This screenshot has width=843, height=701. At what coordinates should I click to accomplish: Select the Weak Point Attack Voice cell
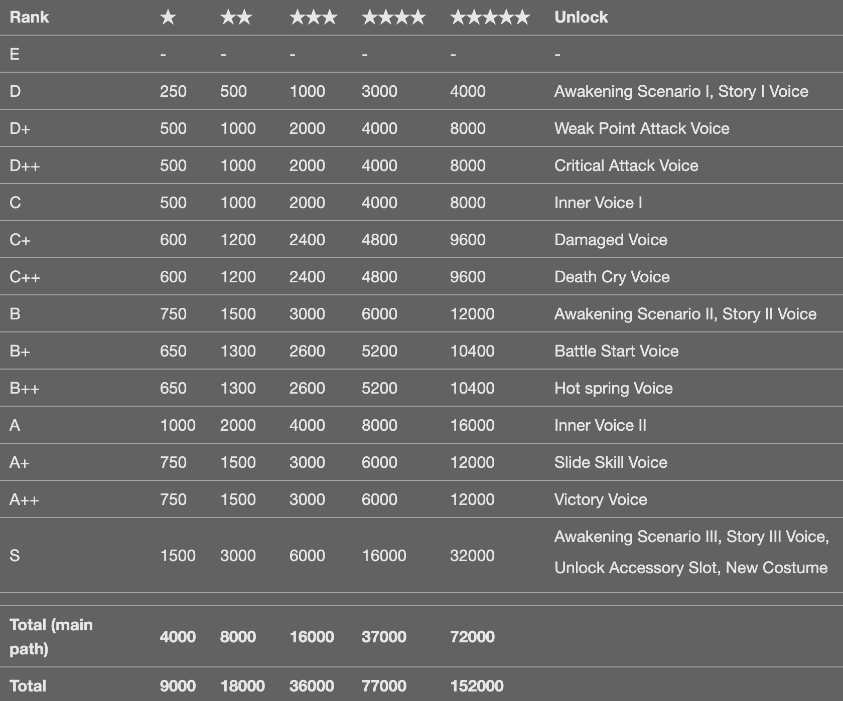click(x=641, y=128)
